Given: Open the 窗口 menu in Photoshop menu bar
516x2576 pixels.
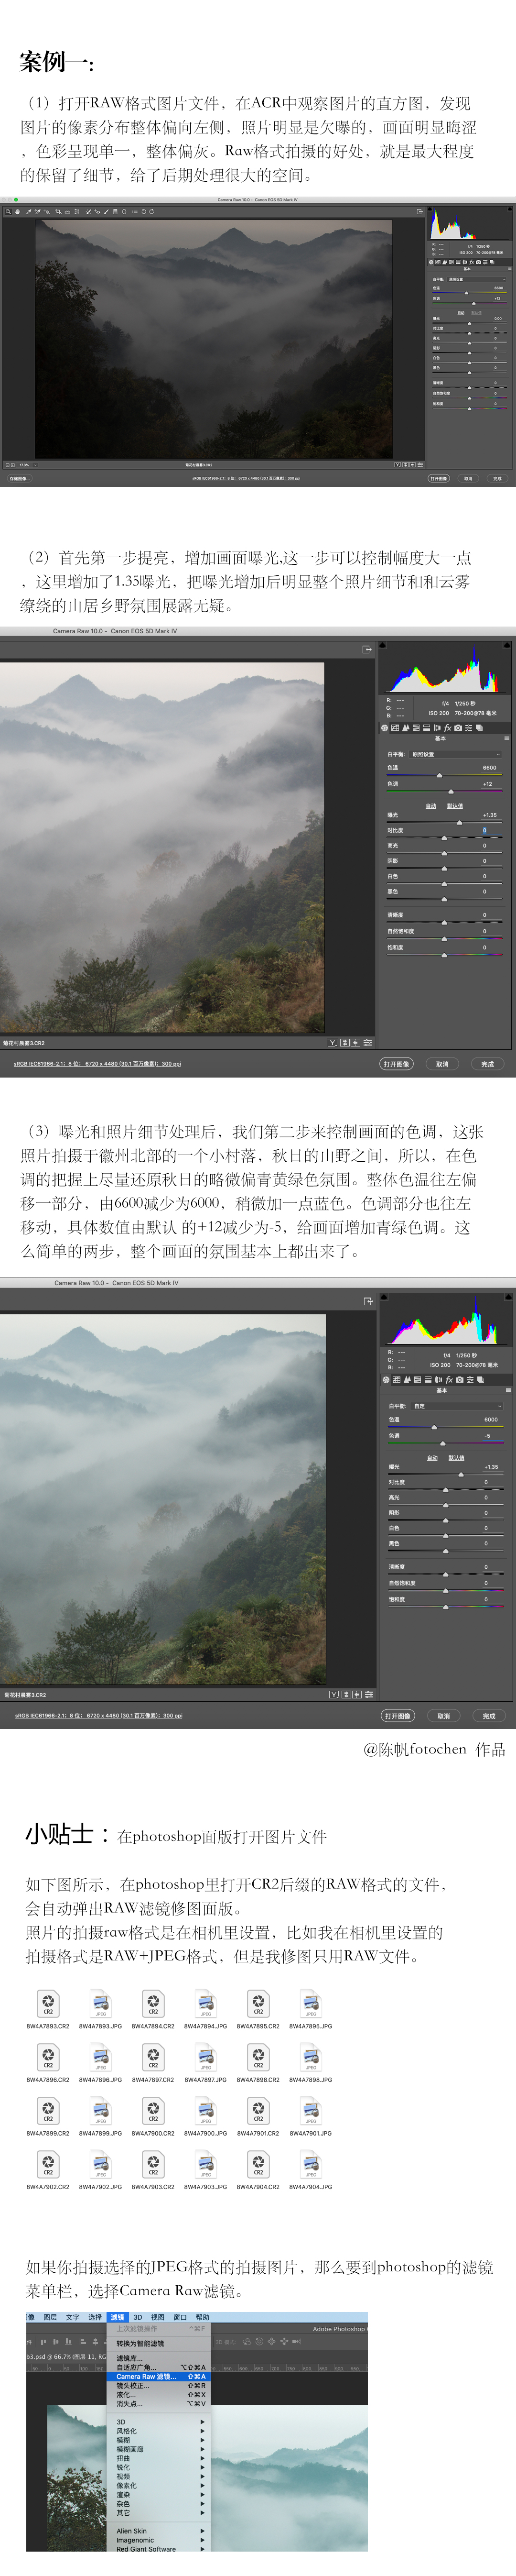Looking at the screenshot, I should tap(181, 2317).
